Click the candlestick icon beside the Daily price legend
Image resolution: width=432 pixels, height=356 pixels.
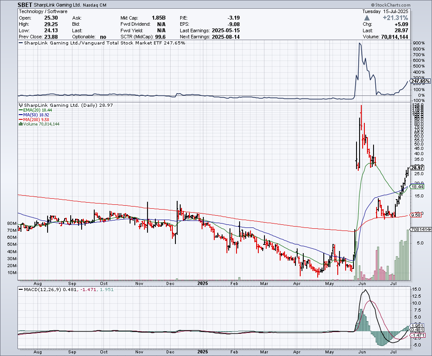(x=21, y=105)
